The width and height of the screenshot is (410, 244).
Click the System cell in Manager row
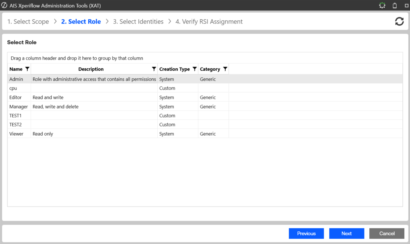(x=178, y=106)
